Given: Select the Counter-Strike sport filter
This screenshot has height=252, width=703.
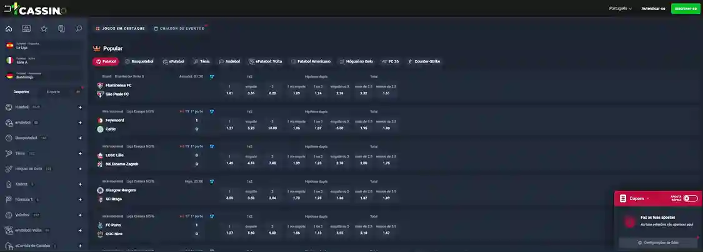Looking at the screenshot, I should pyautogui.click(x=424, y=62).
